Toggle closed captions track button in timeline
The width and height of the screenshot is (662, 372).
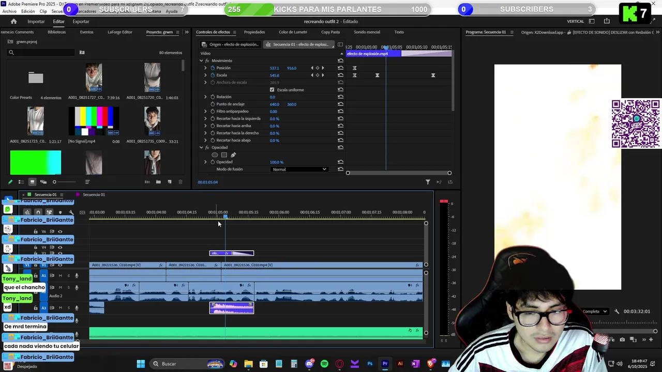(x=82, y=212)
